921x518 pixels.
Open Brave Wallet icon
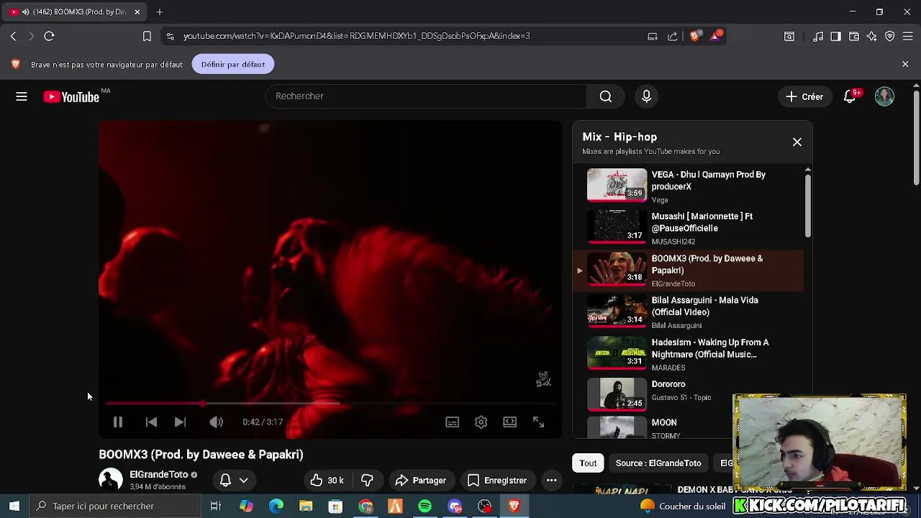[854, 36]
